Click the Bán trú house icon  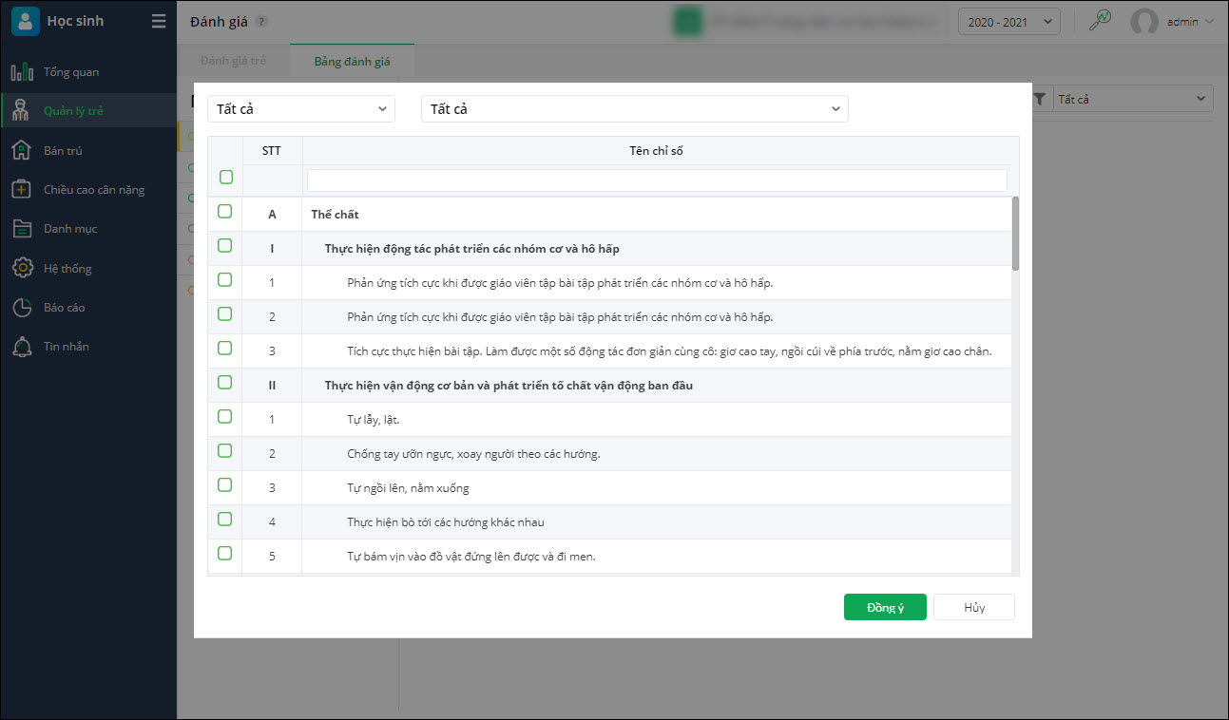point(22,150)
